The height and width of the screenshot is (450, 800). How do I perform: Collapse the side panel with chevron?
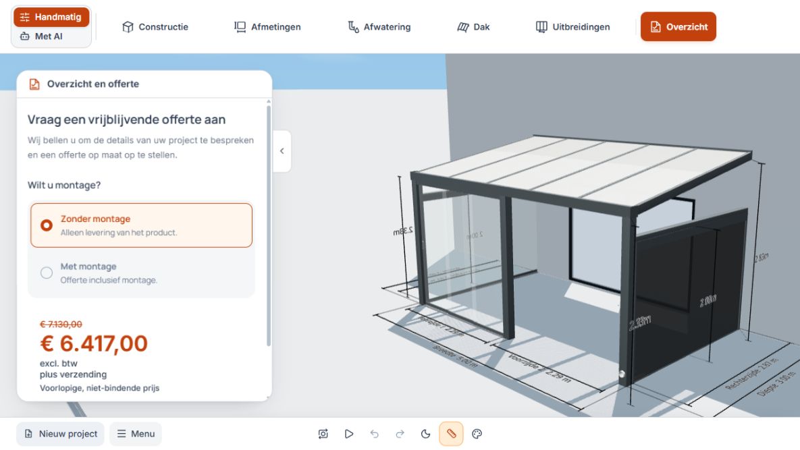click(x=282, y=151)
